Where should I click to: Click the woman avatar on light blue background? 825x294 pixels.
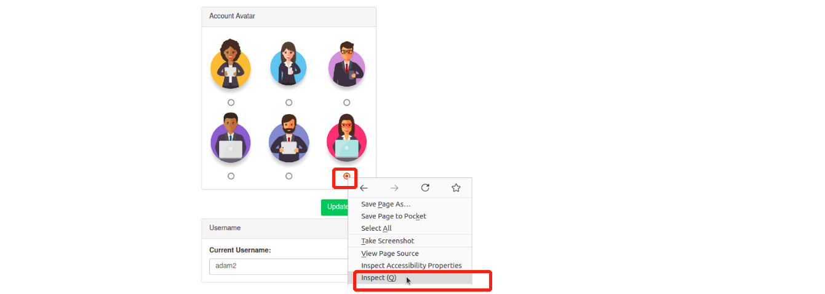(x=289, y=64)
